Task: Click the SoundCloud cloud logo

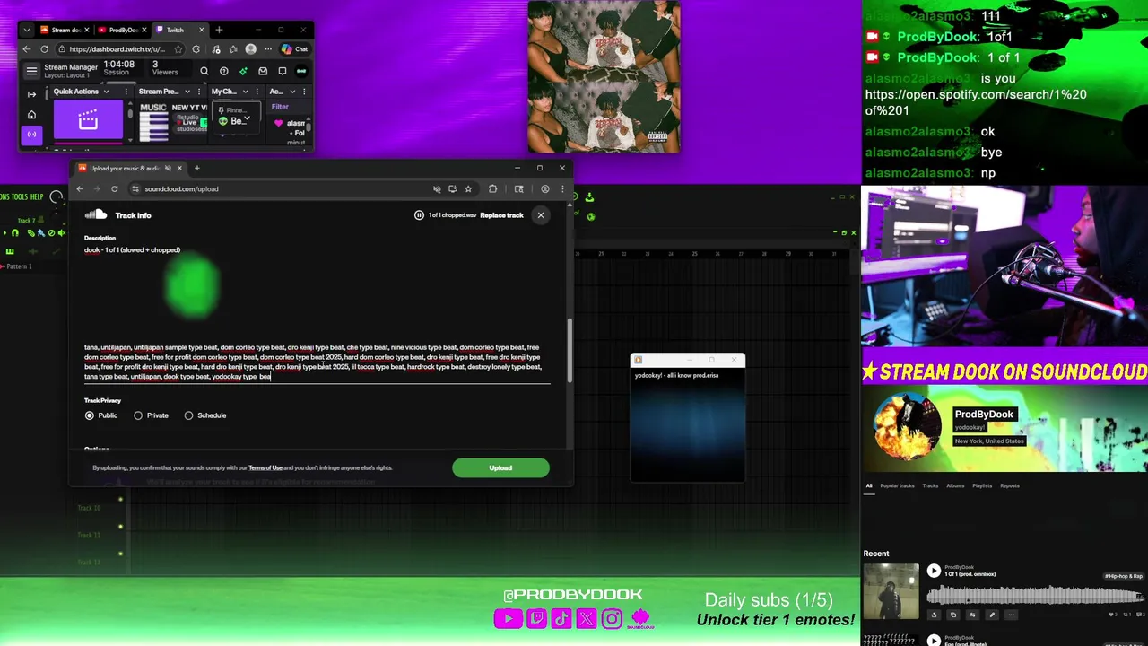Action: tap(96, 214)
